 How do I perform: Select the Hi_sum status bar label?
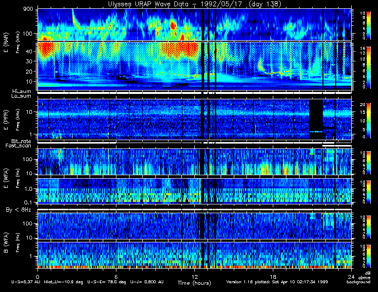[x=21, y=91]
